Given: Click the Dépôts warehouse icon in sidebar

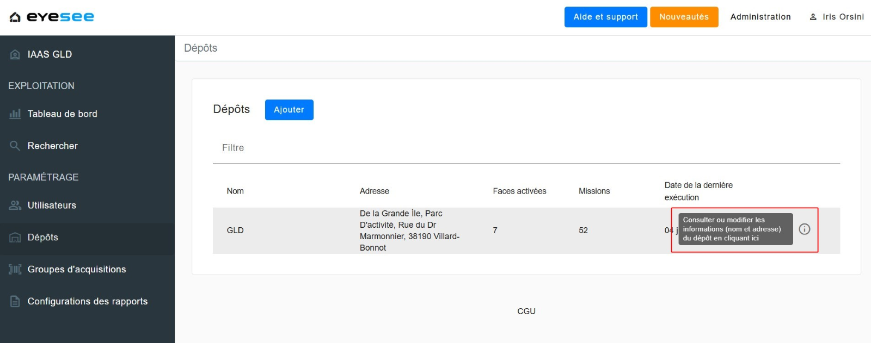Looking at the screenshot, I should pos(15,238).
